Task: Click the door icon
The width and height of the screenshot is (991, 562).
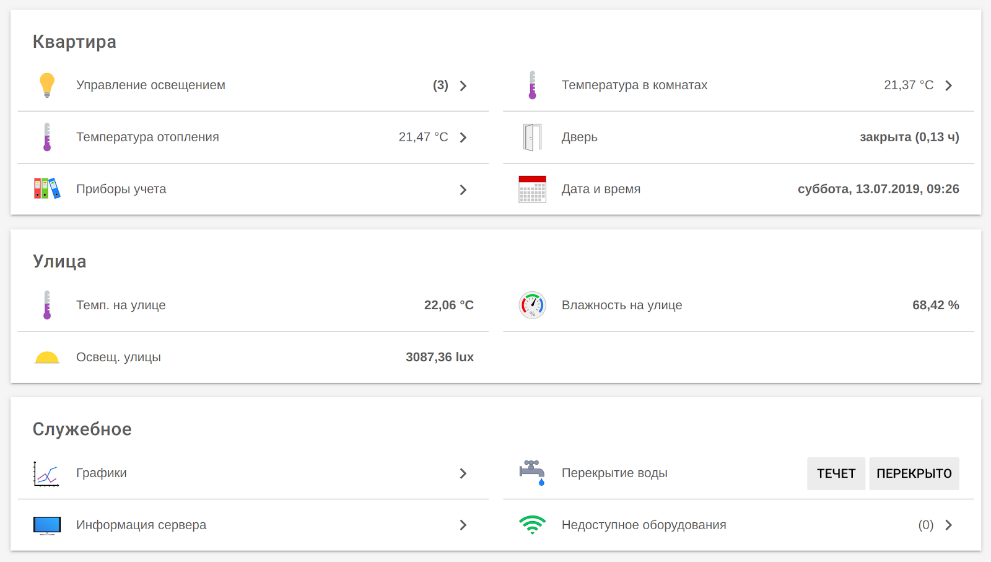Action: click(x=532, y=137)
